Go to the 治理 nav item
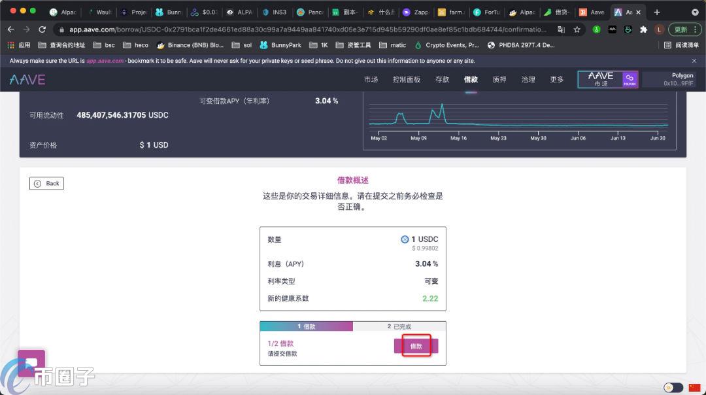The height and width of the screenshot is (395, 706). point(528,79)
